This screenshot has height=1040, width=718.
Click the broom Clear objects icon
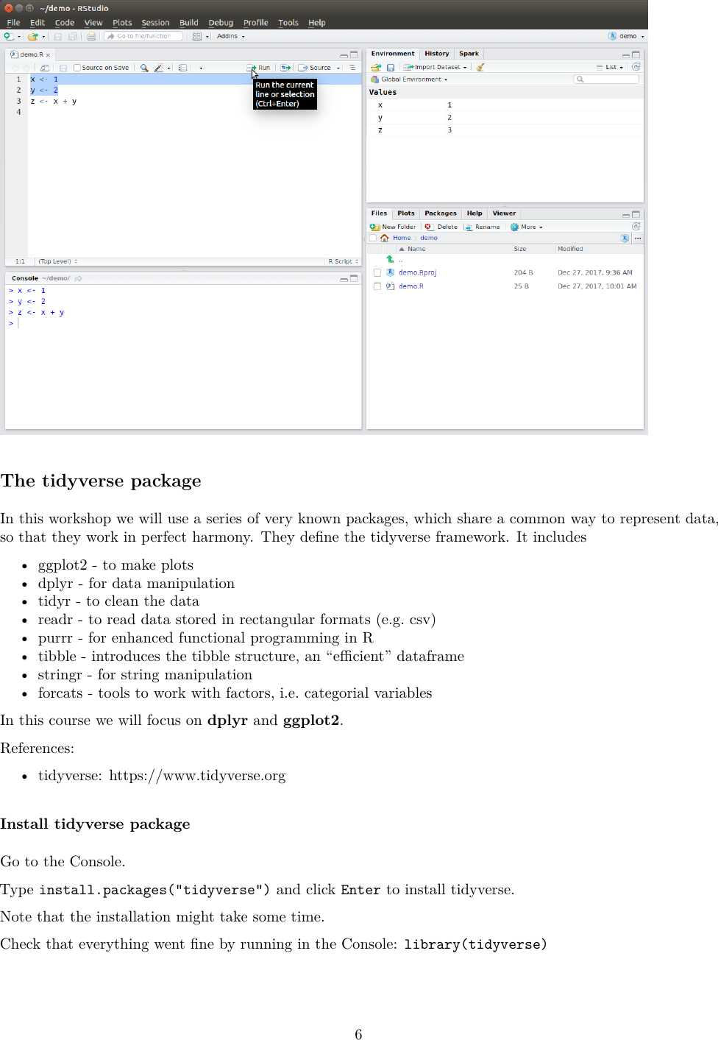(480, 67)
